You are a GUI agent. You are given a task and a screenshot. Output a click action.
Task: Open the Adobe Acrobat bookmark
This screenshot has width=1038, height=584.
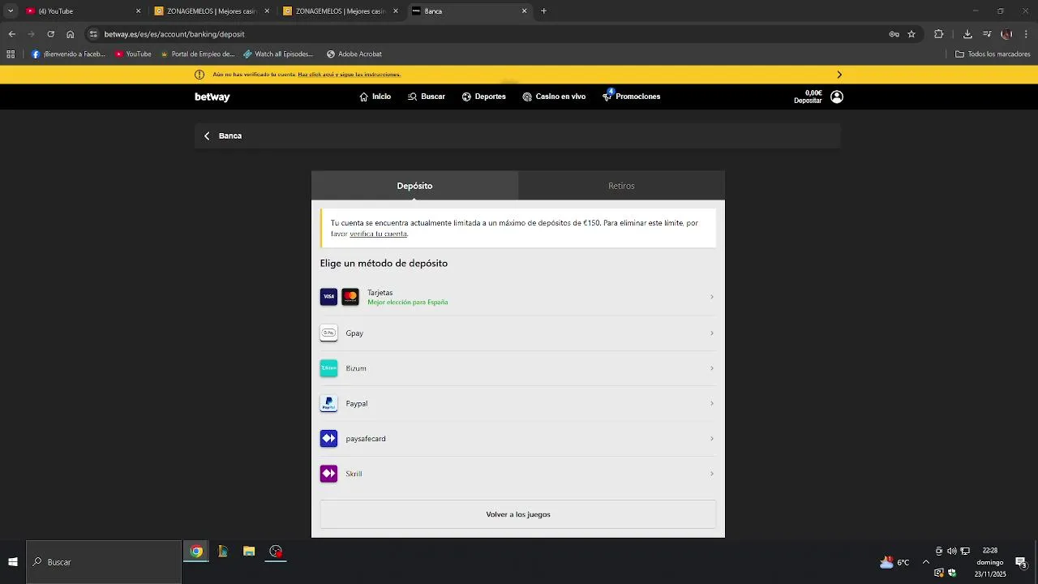pos(354,54)
